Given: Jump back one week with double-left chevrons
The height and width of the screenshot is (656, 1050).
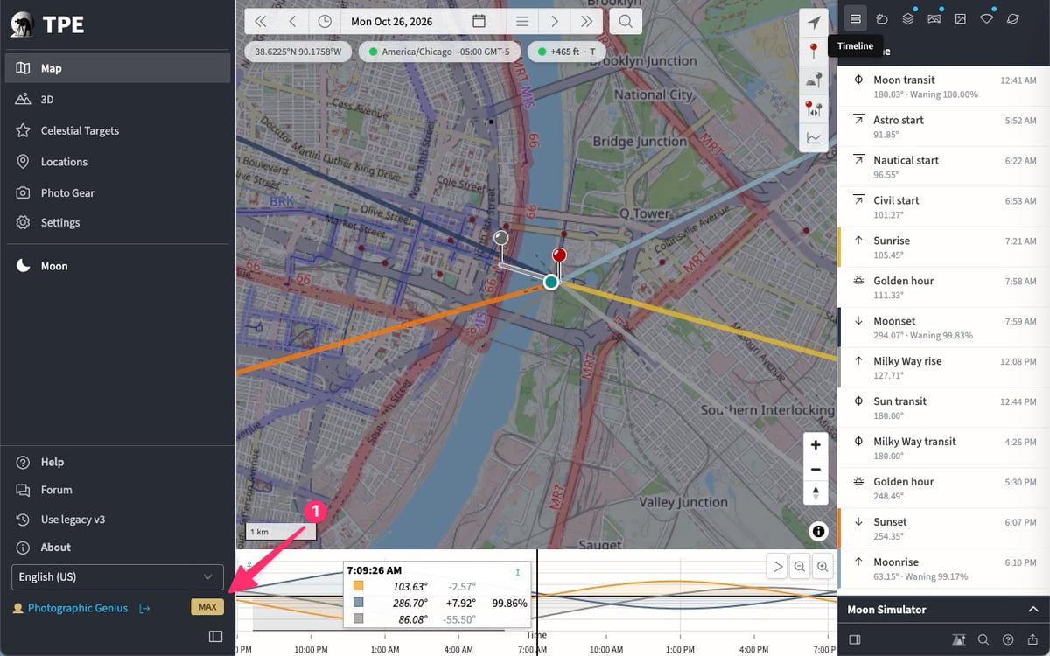Looking at the screenshot, I should [x=261, y=21].
